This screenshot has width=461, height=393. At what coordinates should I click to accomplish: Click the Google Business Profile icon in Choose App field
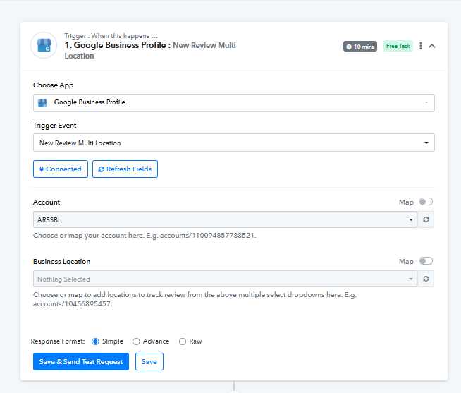42,103
